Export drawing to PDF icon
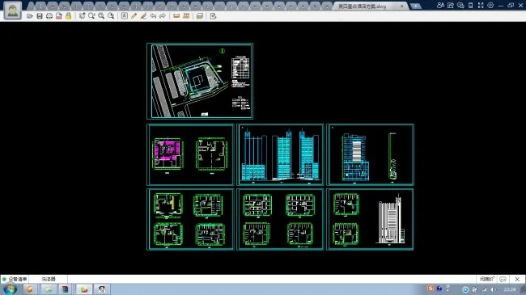The width and height of the screenshot is (526, 295). coord(59,16)
